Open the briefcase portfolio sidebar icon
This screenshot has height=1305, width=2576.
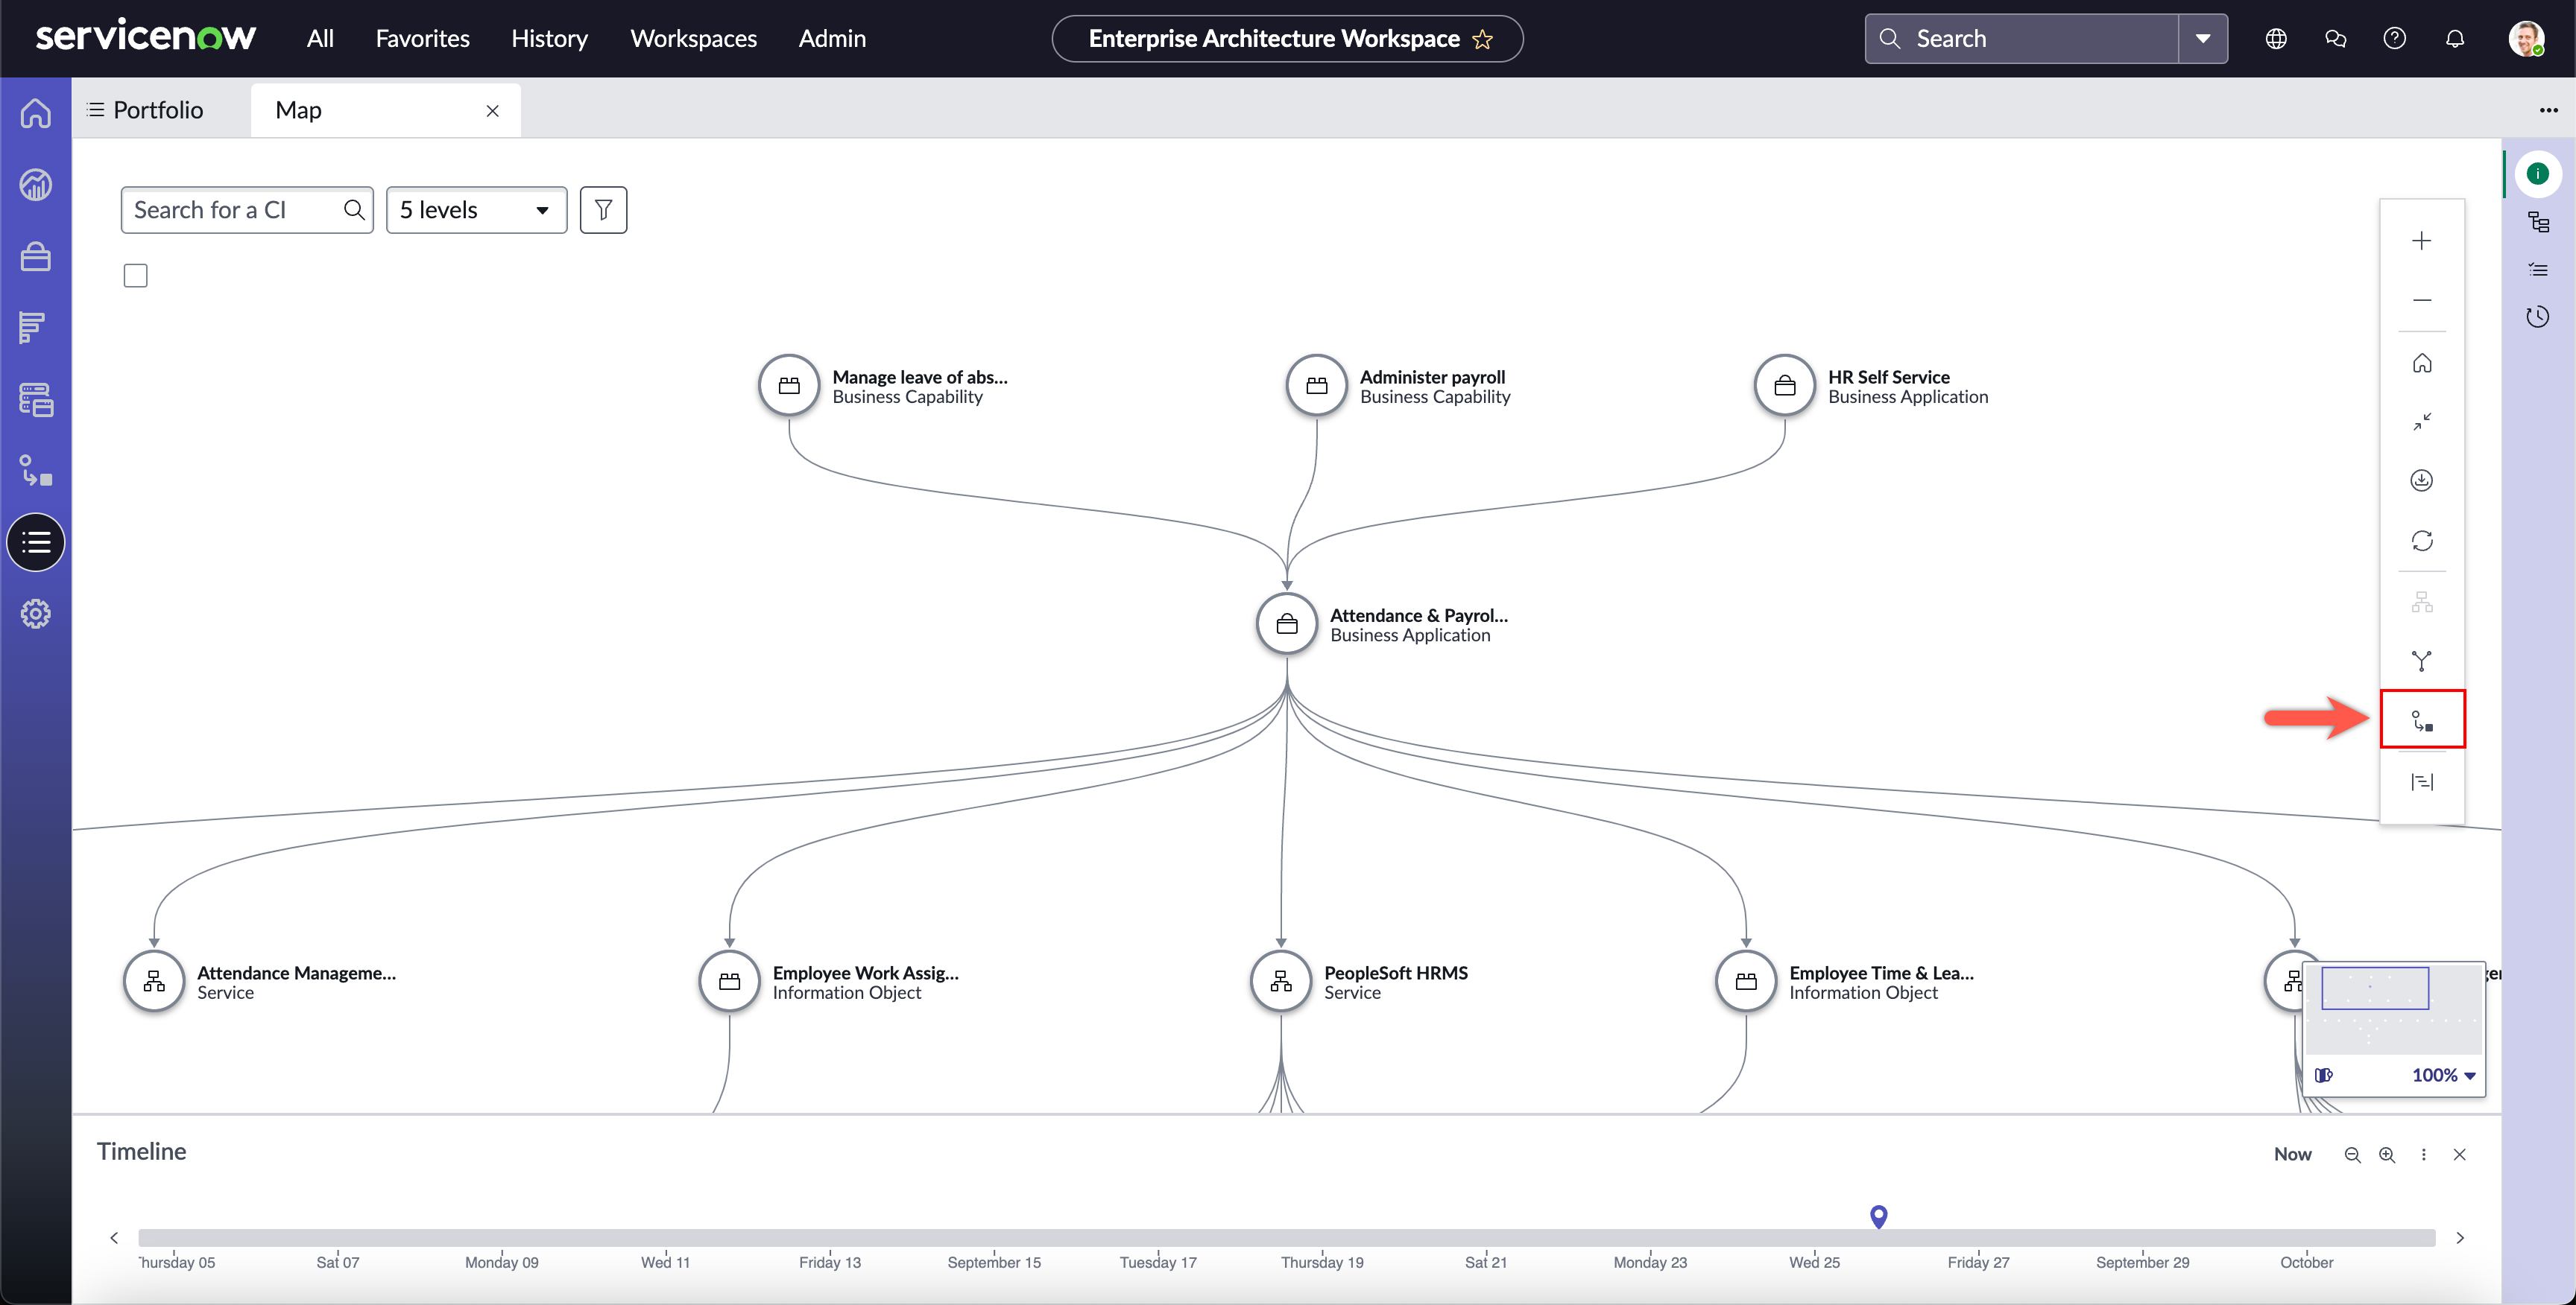[36, 257]
